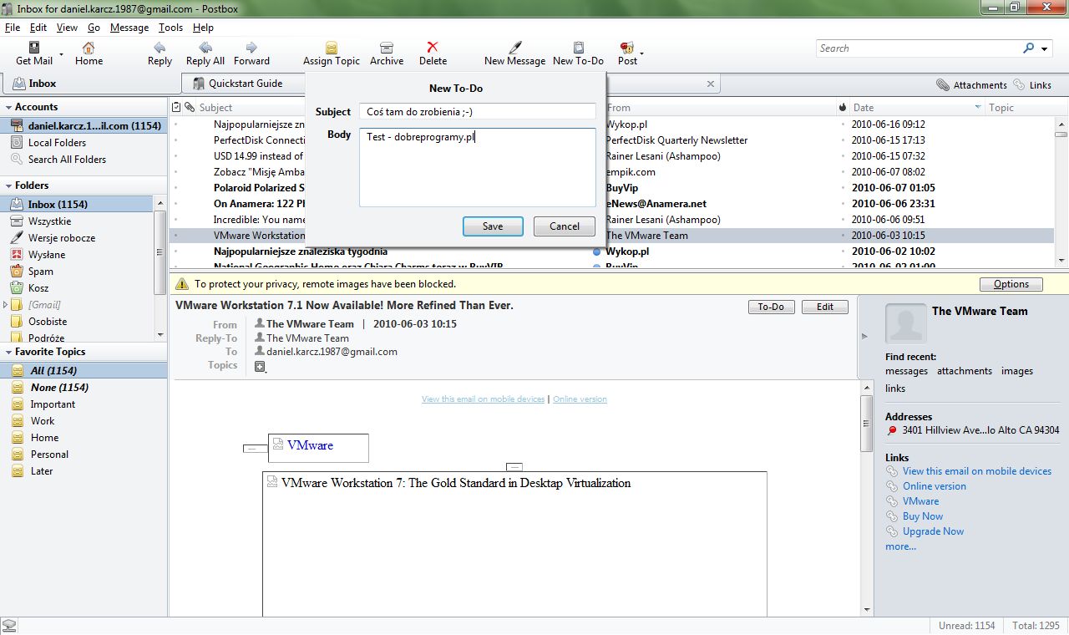This screenshot has width=1069, height=635.
Task: Open the File menu
Action: coord(13,28)
